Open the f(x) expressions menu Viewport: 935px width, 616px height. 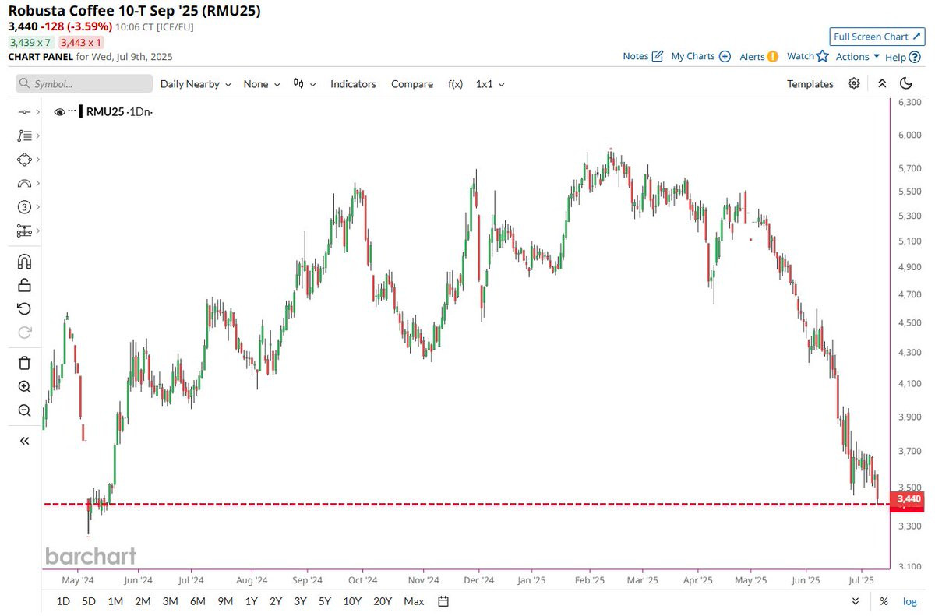(455, 84)
